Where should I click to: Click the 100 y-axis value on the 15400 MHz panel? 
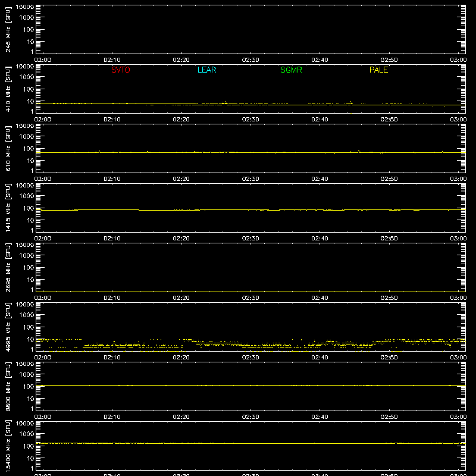click(x=29, y=446)
